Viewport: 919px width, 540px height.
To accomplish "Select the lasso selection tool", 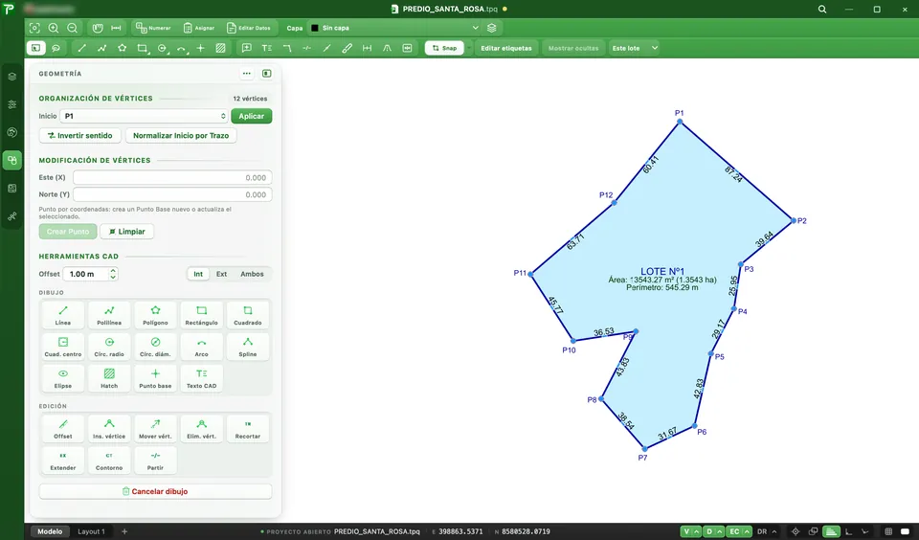I will tap(56, 48).
